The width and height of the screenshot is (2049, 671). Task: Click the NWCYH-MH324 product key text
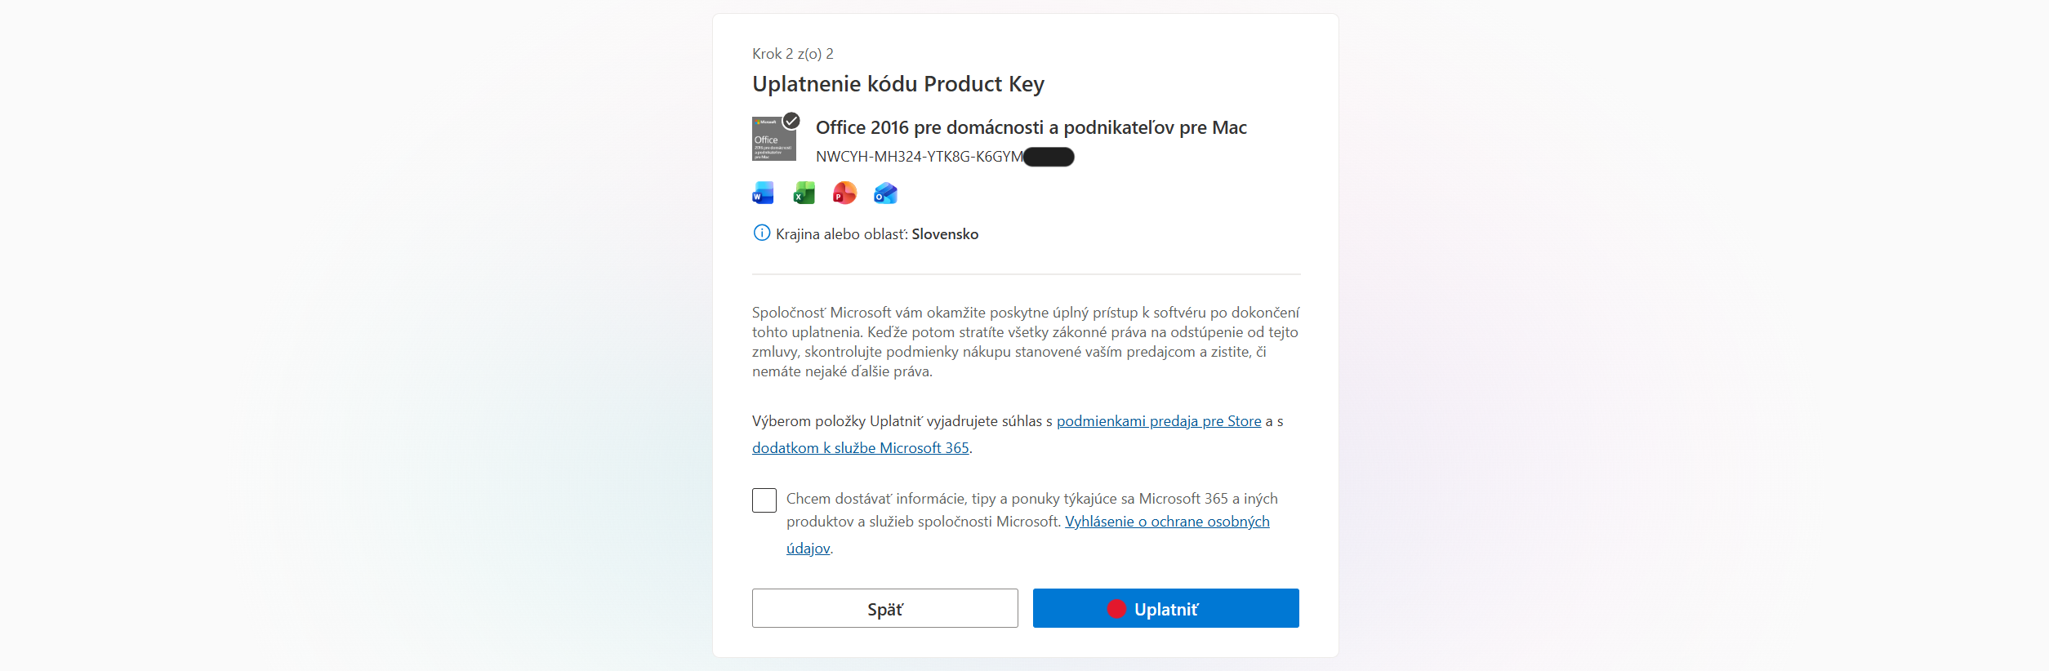919,157
